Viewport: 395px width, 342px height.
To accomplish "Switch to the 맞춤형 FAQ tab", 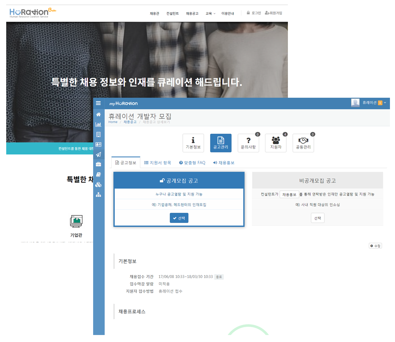I will tap(192, 163).
